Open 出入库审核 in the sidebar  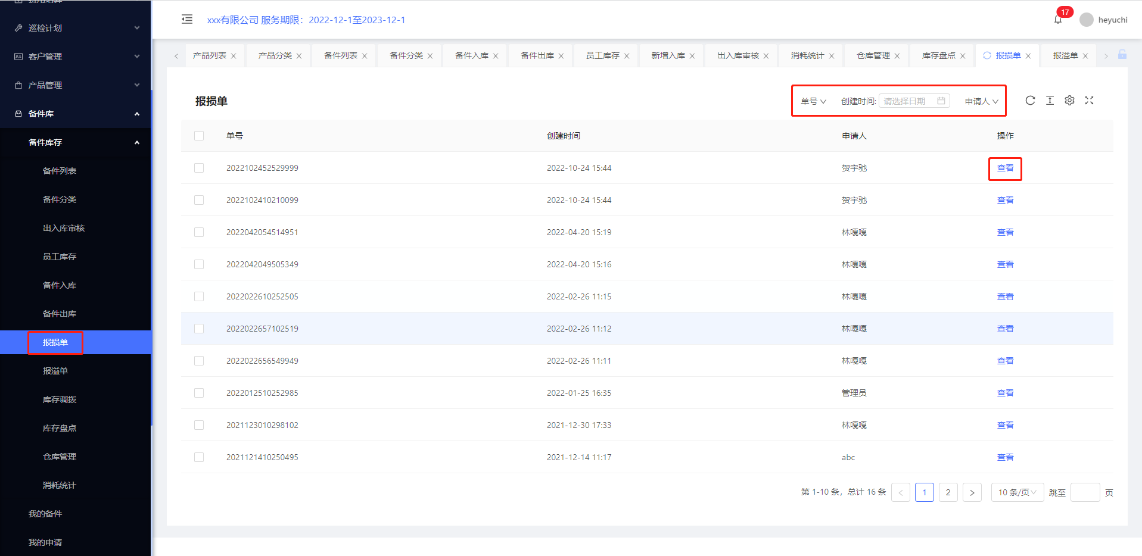64,228
